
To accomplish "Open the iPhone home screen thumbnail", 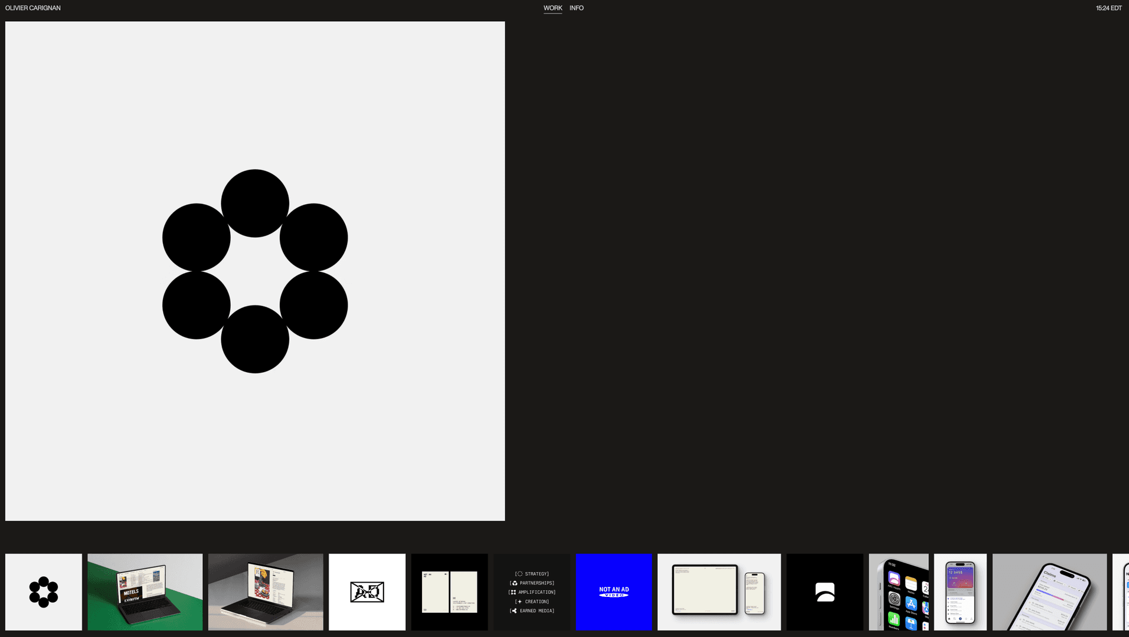I will point(899,591).
